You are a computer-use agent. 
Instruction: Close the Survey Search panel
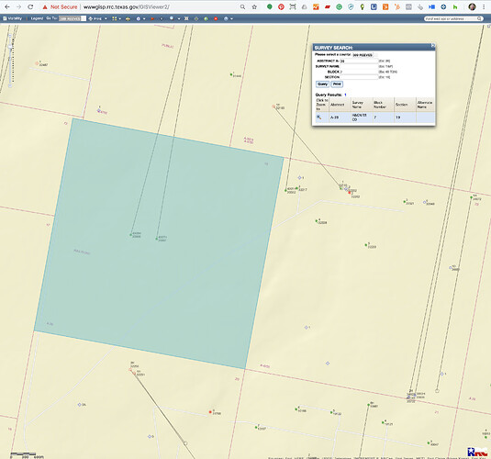[x=433, y=46]
